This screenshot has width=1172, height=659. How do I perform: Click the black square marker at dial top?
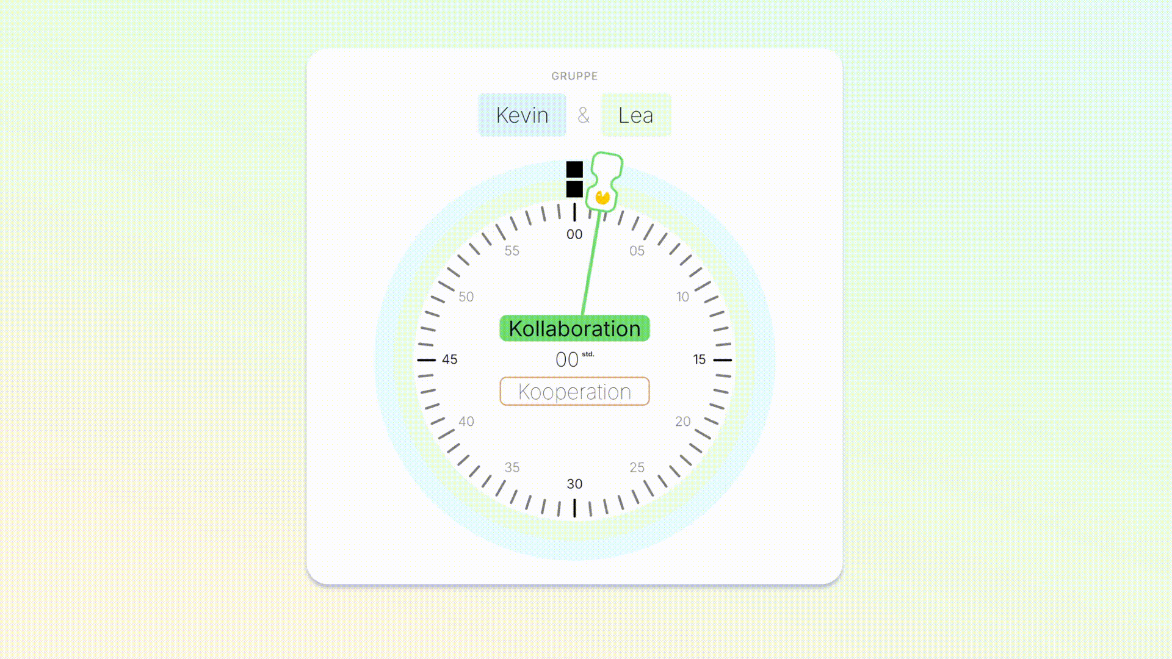click(574, 179)
